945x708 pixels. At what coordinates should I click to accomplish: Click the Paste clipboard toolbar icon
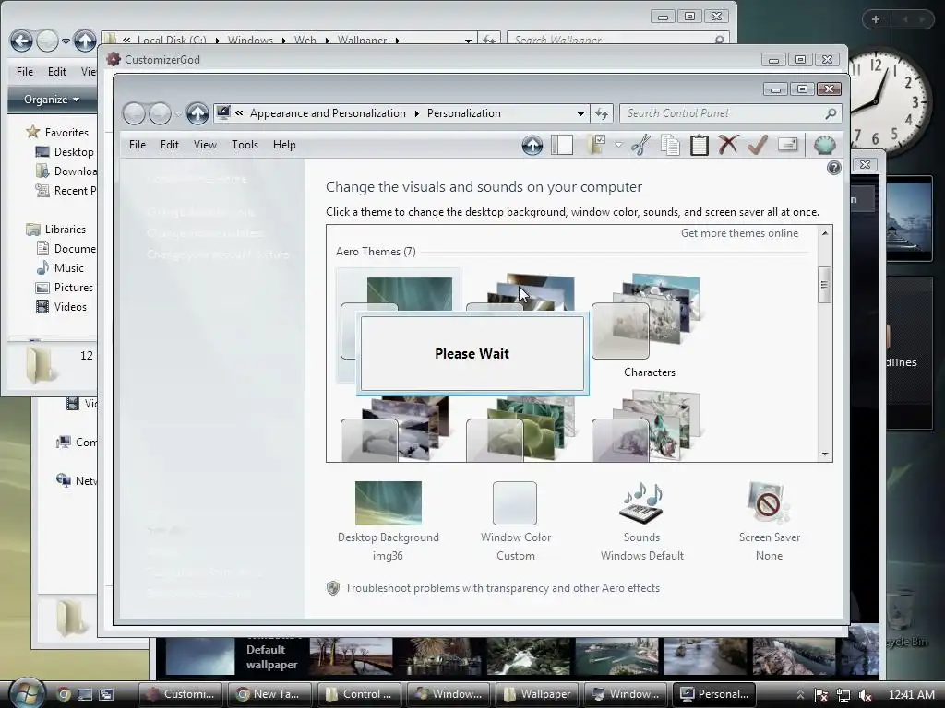point(700,145)
